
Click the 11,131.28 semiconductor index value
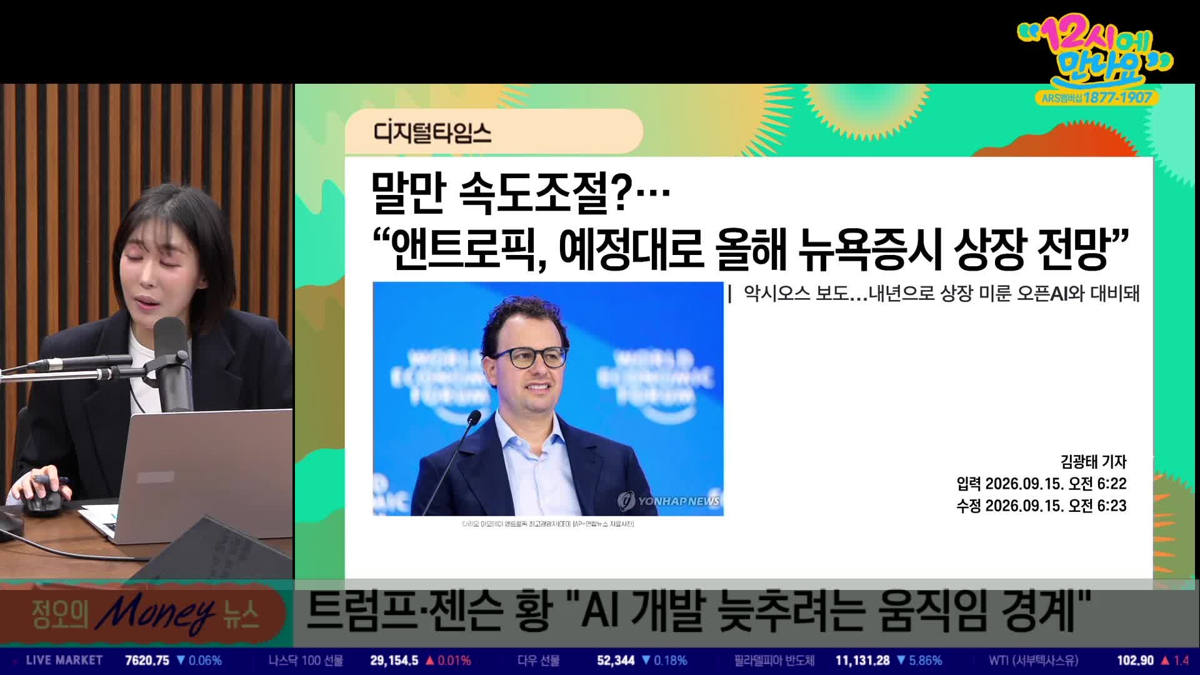pyautogui.click(x=863, y=661)
